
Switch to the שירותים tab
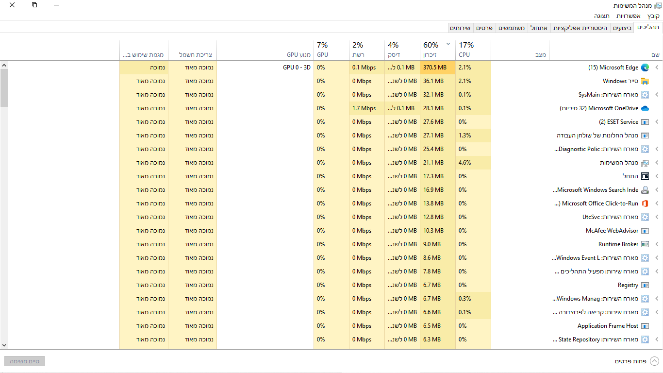pyautogui.click(x=460, y=28)
